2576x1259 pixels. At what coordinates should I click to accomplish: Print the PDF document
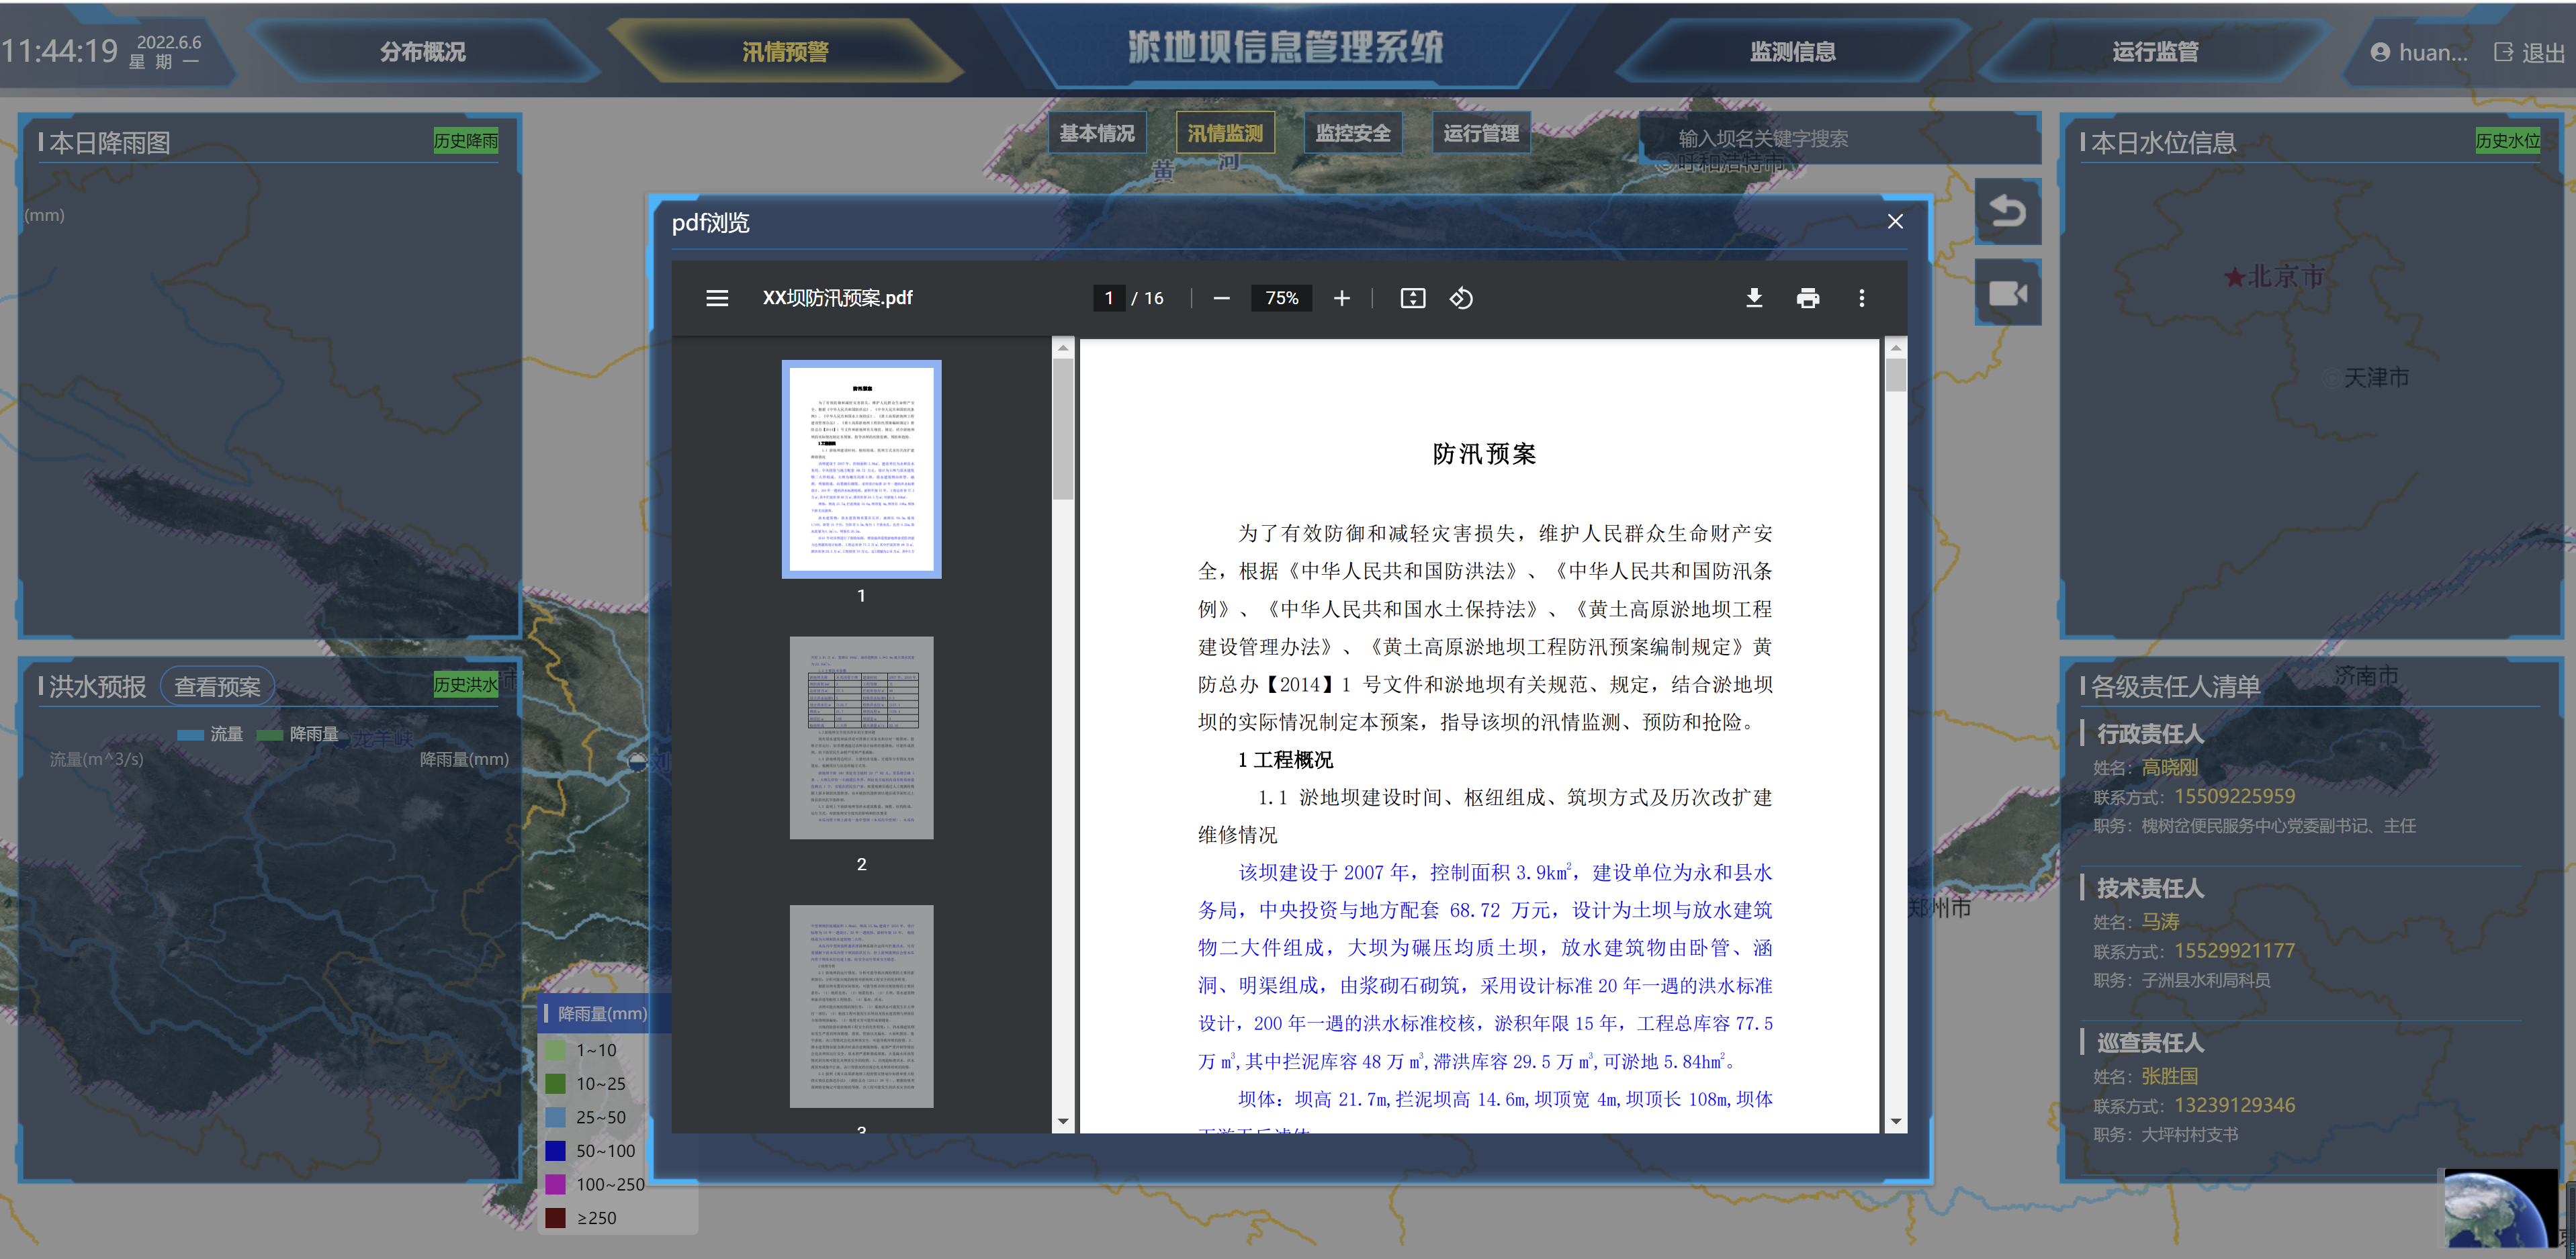click(x=1808, y=298)
